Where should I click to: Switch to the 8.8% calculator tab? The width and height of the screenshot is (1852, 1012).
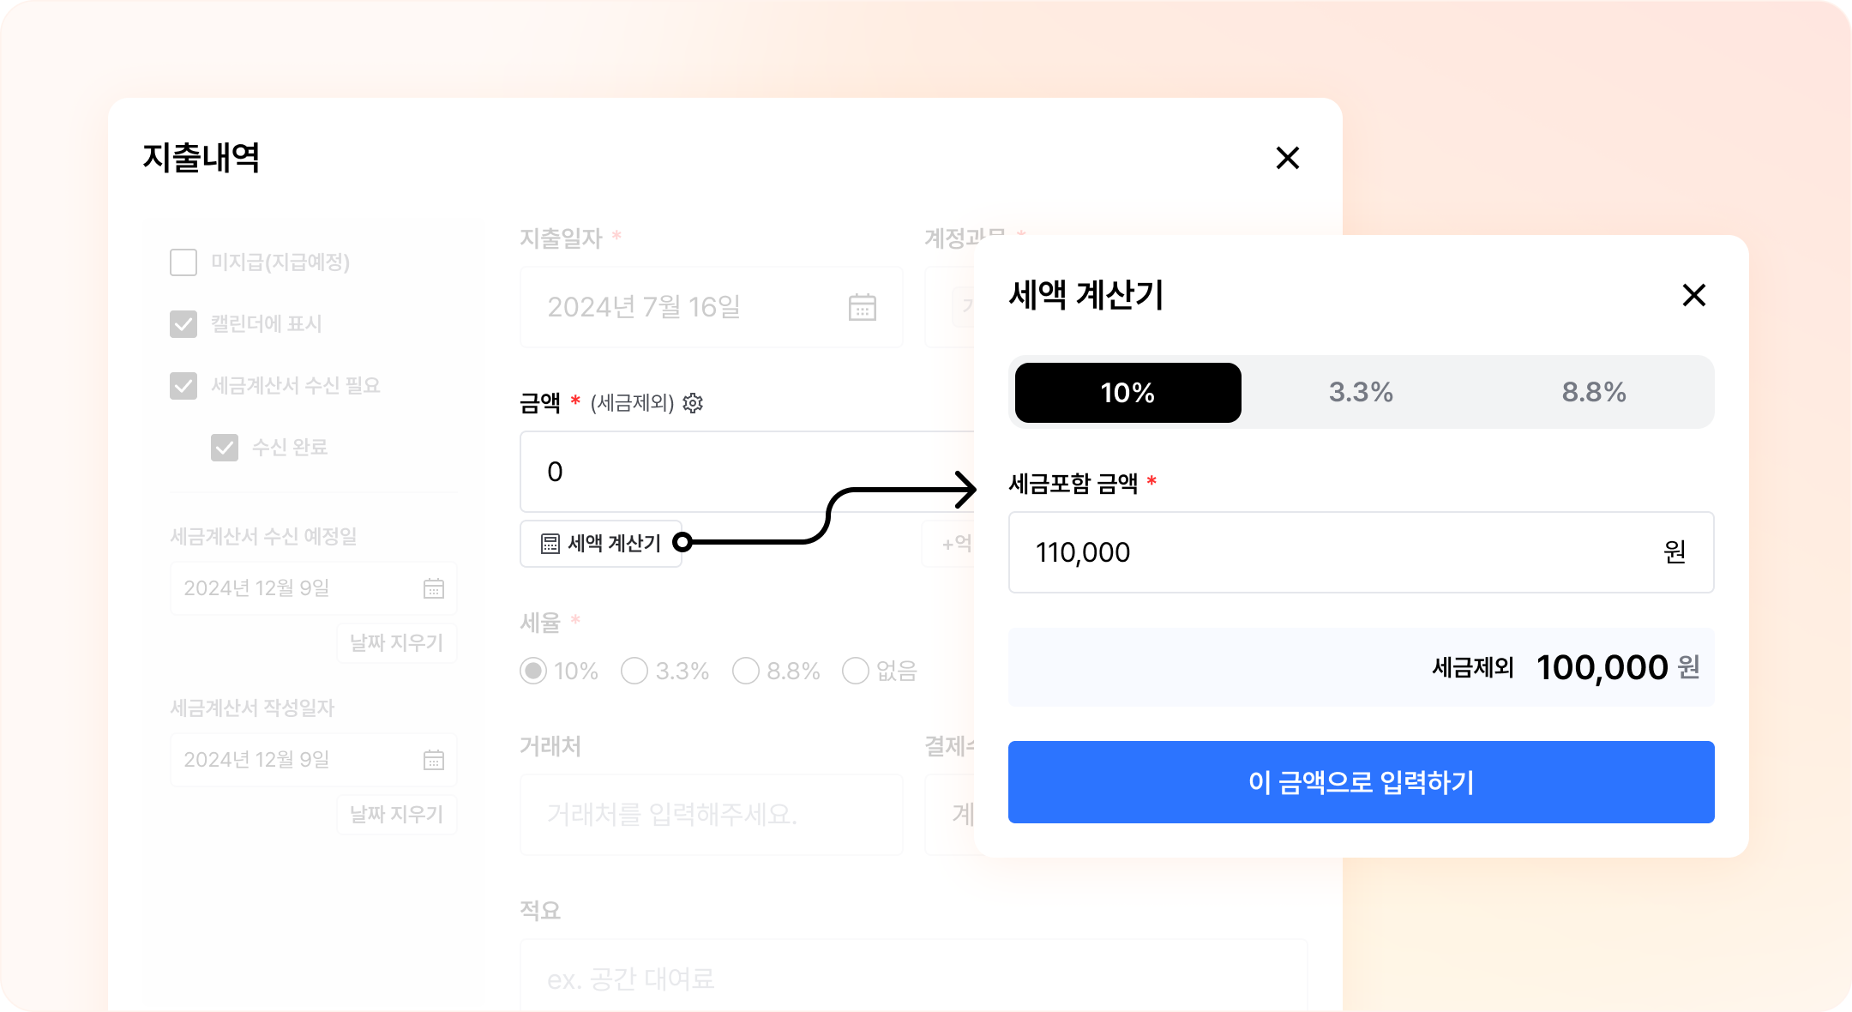pos(1594,393)
